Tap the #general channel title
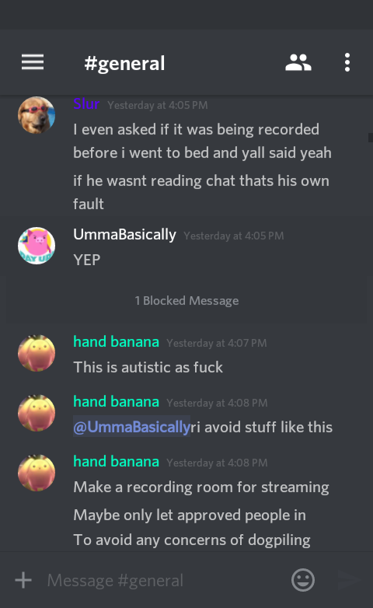 124,63
